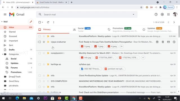180x101 pixels.
Task: Star the karthiga as syllabus email
Action: click(x=44, y=64)
